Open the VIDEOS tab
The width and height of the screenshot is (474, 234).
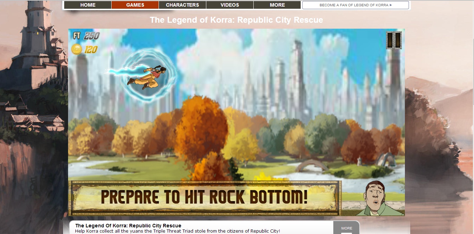(230, 5)
